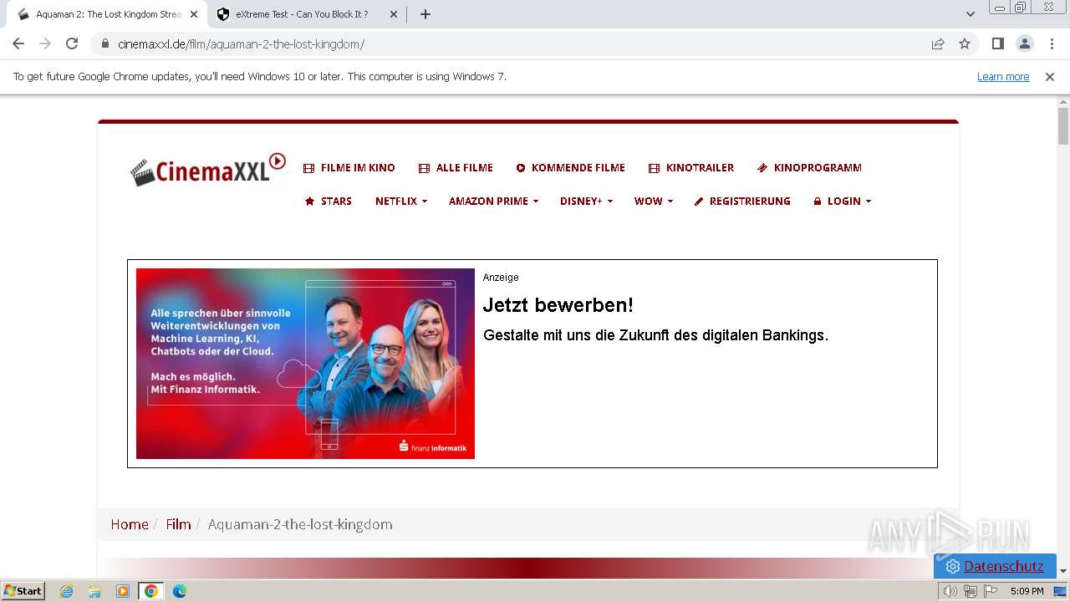
Task: Expand the Login dropdown
Action: click(x=842, y=201)
